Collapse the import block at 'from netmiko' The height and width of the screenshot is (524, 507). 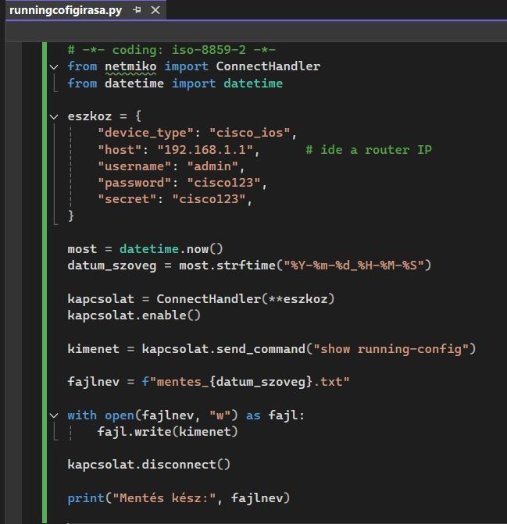click(54, 67)
